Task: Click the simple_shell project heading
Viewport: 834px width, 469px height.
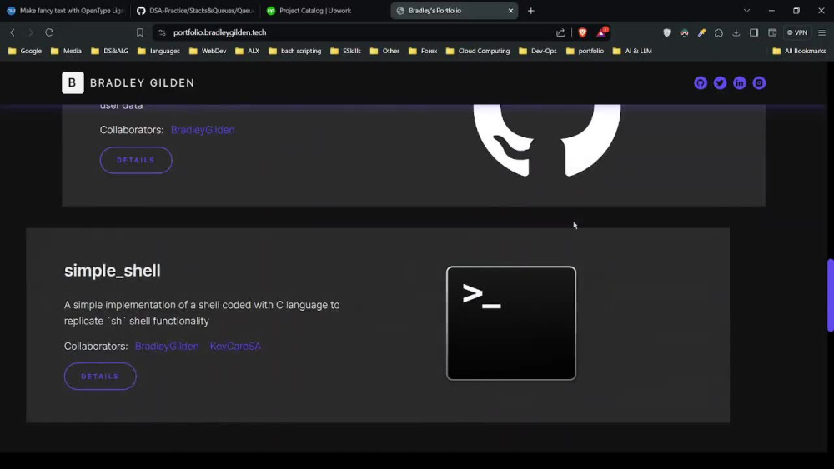Action: [113, 271]
